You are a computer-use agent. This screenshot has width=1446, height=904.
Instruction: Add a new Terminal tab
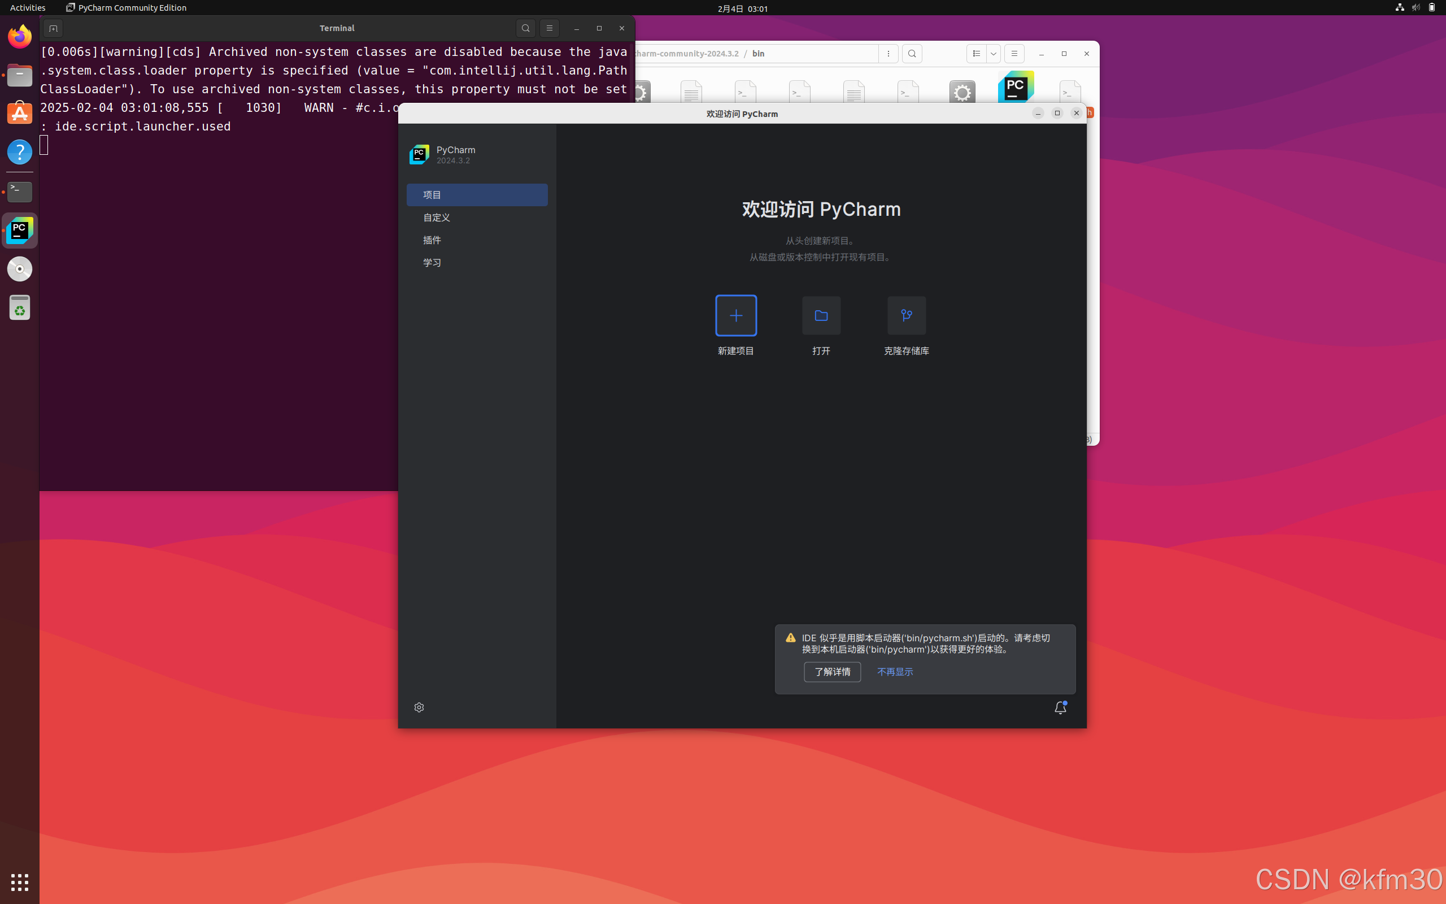click(53, 28)
